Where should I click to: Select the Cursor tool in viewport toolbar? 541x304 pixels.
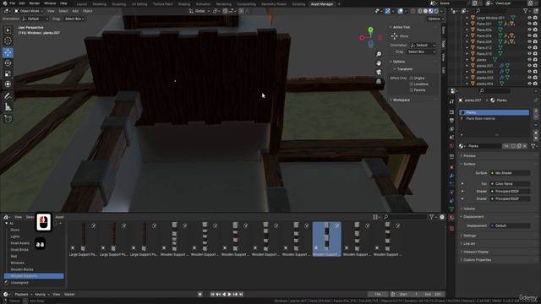[8, 41]
